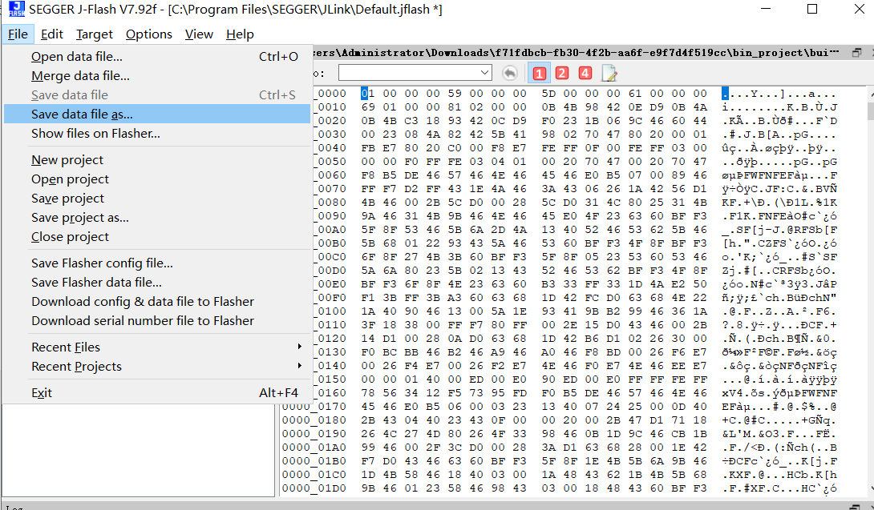
Task: Open the File menu
Action: pos(18,34)
